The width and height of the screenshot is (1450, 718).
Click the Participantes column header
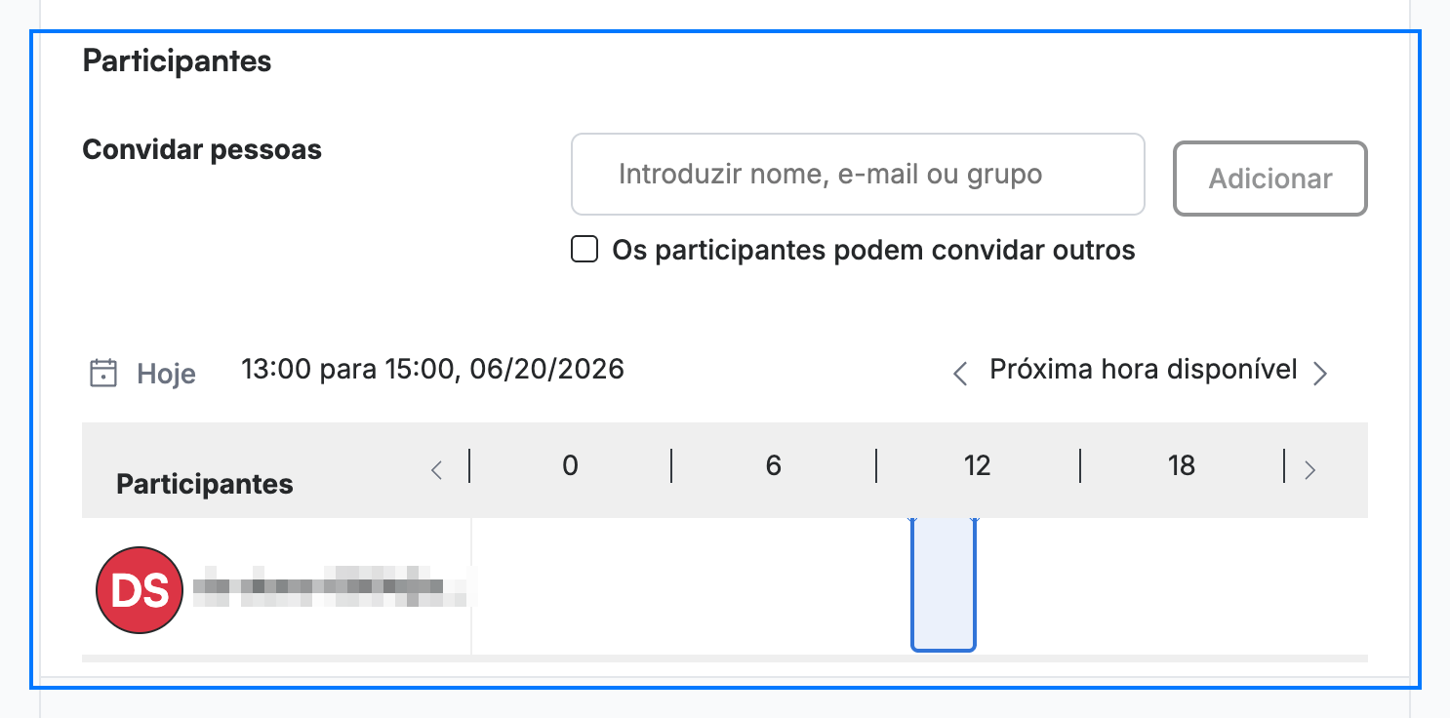pyautogui.click(x=205, y=484)
